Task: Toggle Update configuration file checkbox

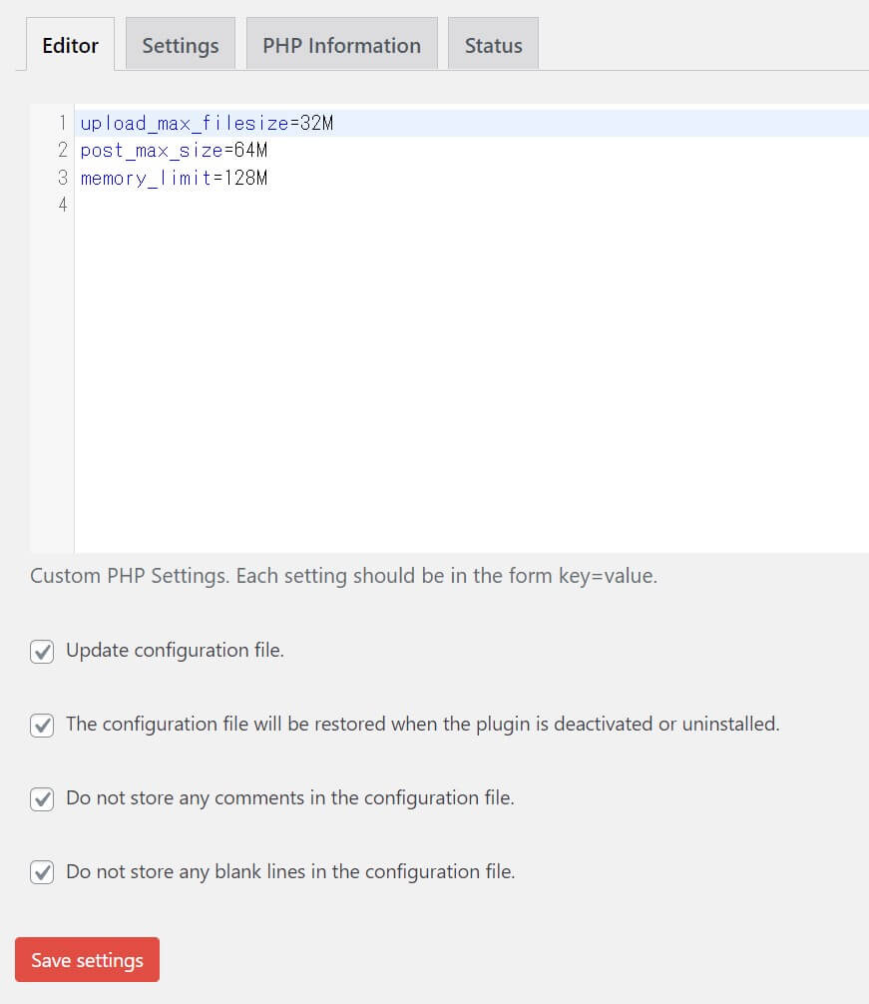Action: coord(42,652)
